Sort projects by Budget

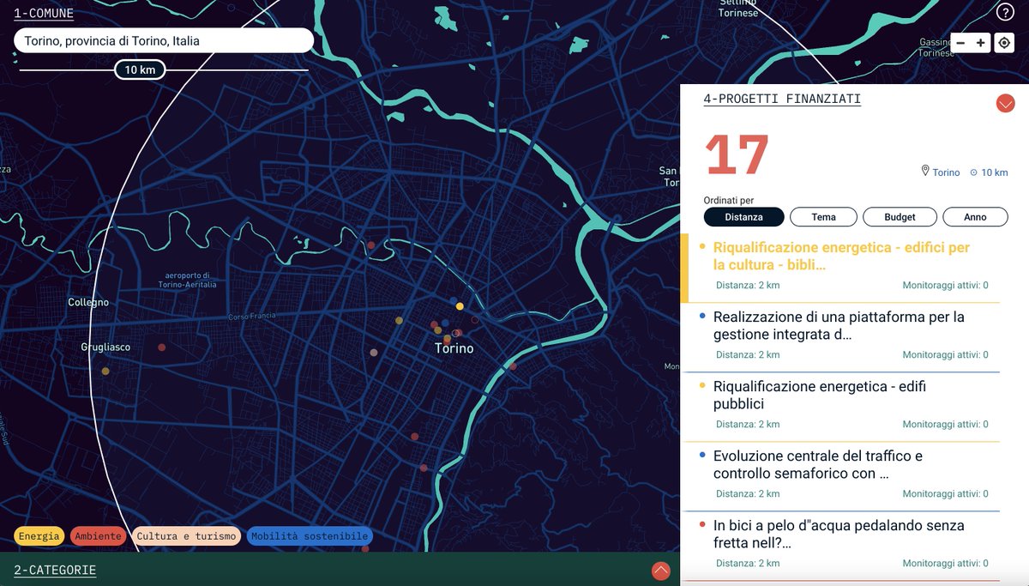coord(900,217)
